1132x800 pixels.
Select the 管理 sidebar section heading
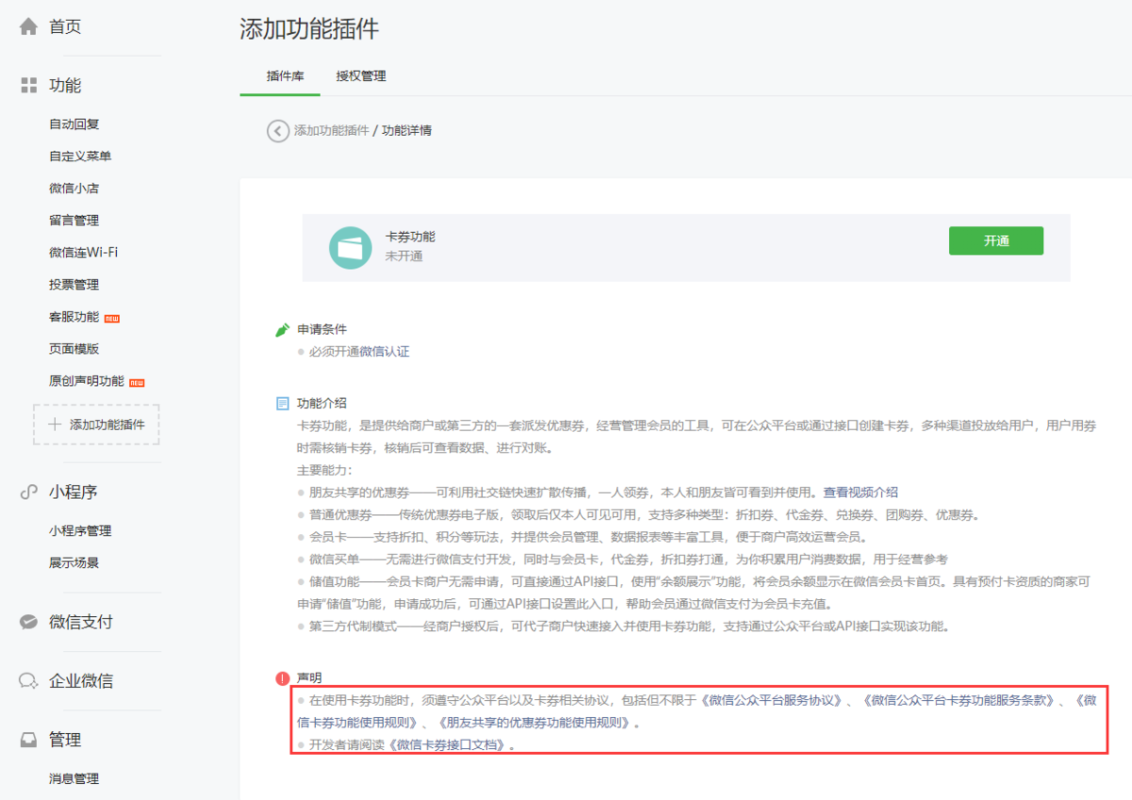click(65, 740)
